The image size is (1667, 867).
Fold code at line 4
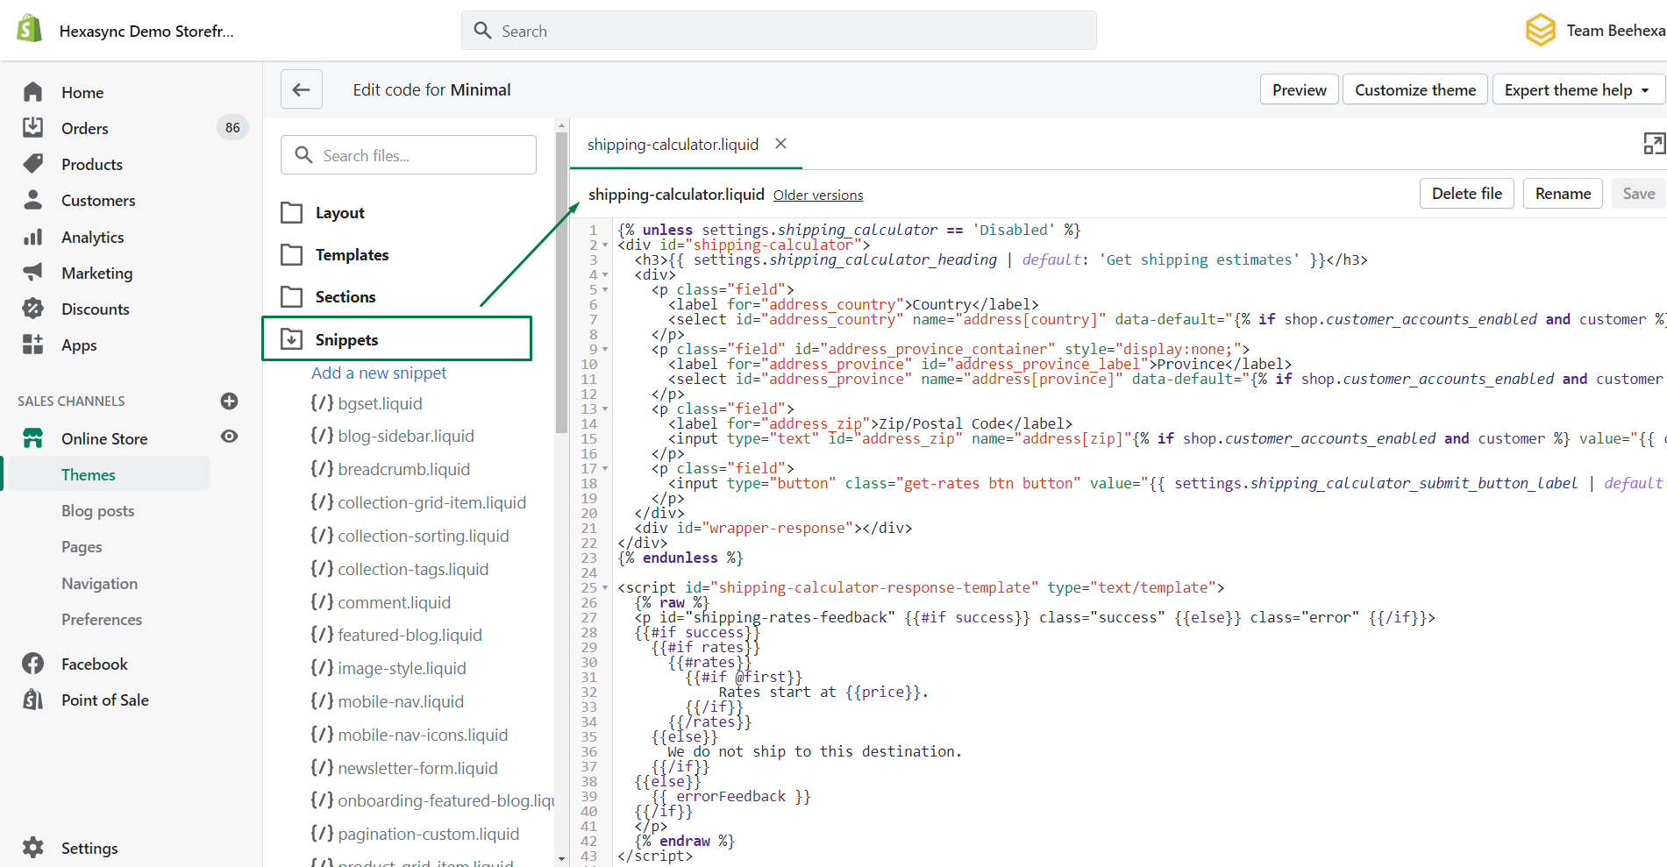click(605, 275)
